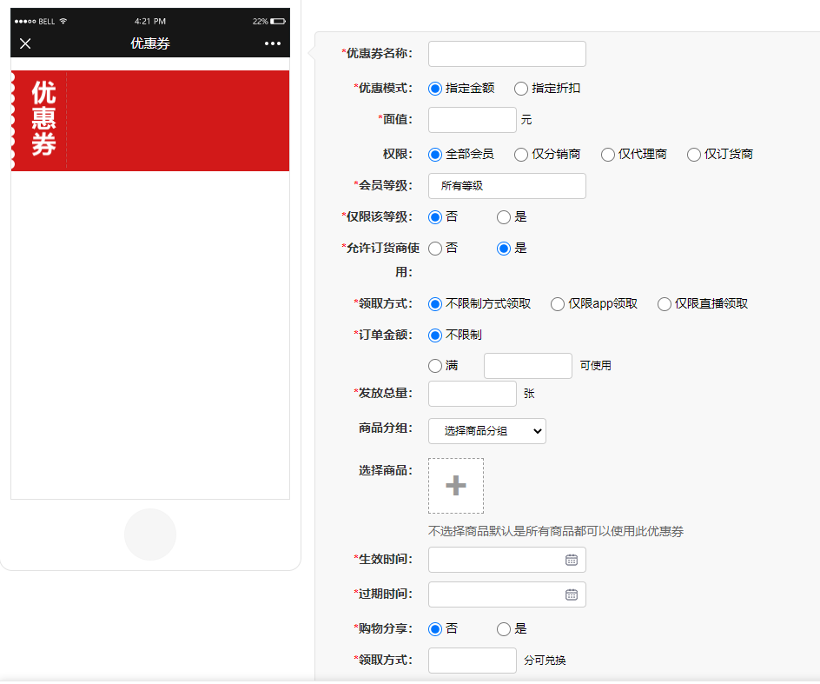
Task: Select 指定折扣 discount mode
Action: (521, 89)
